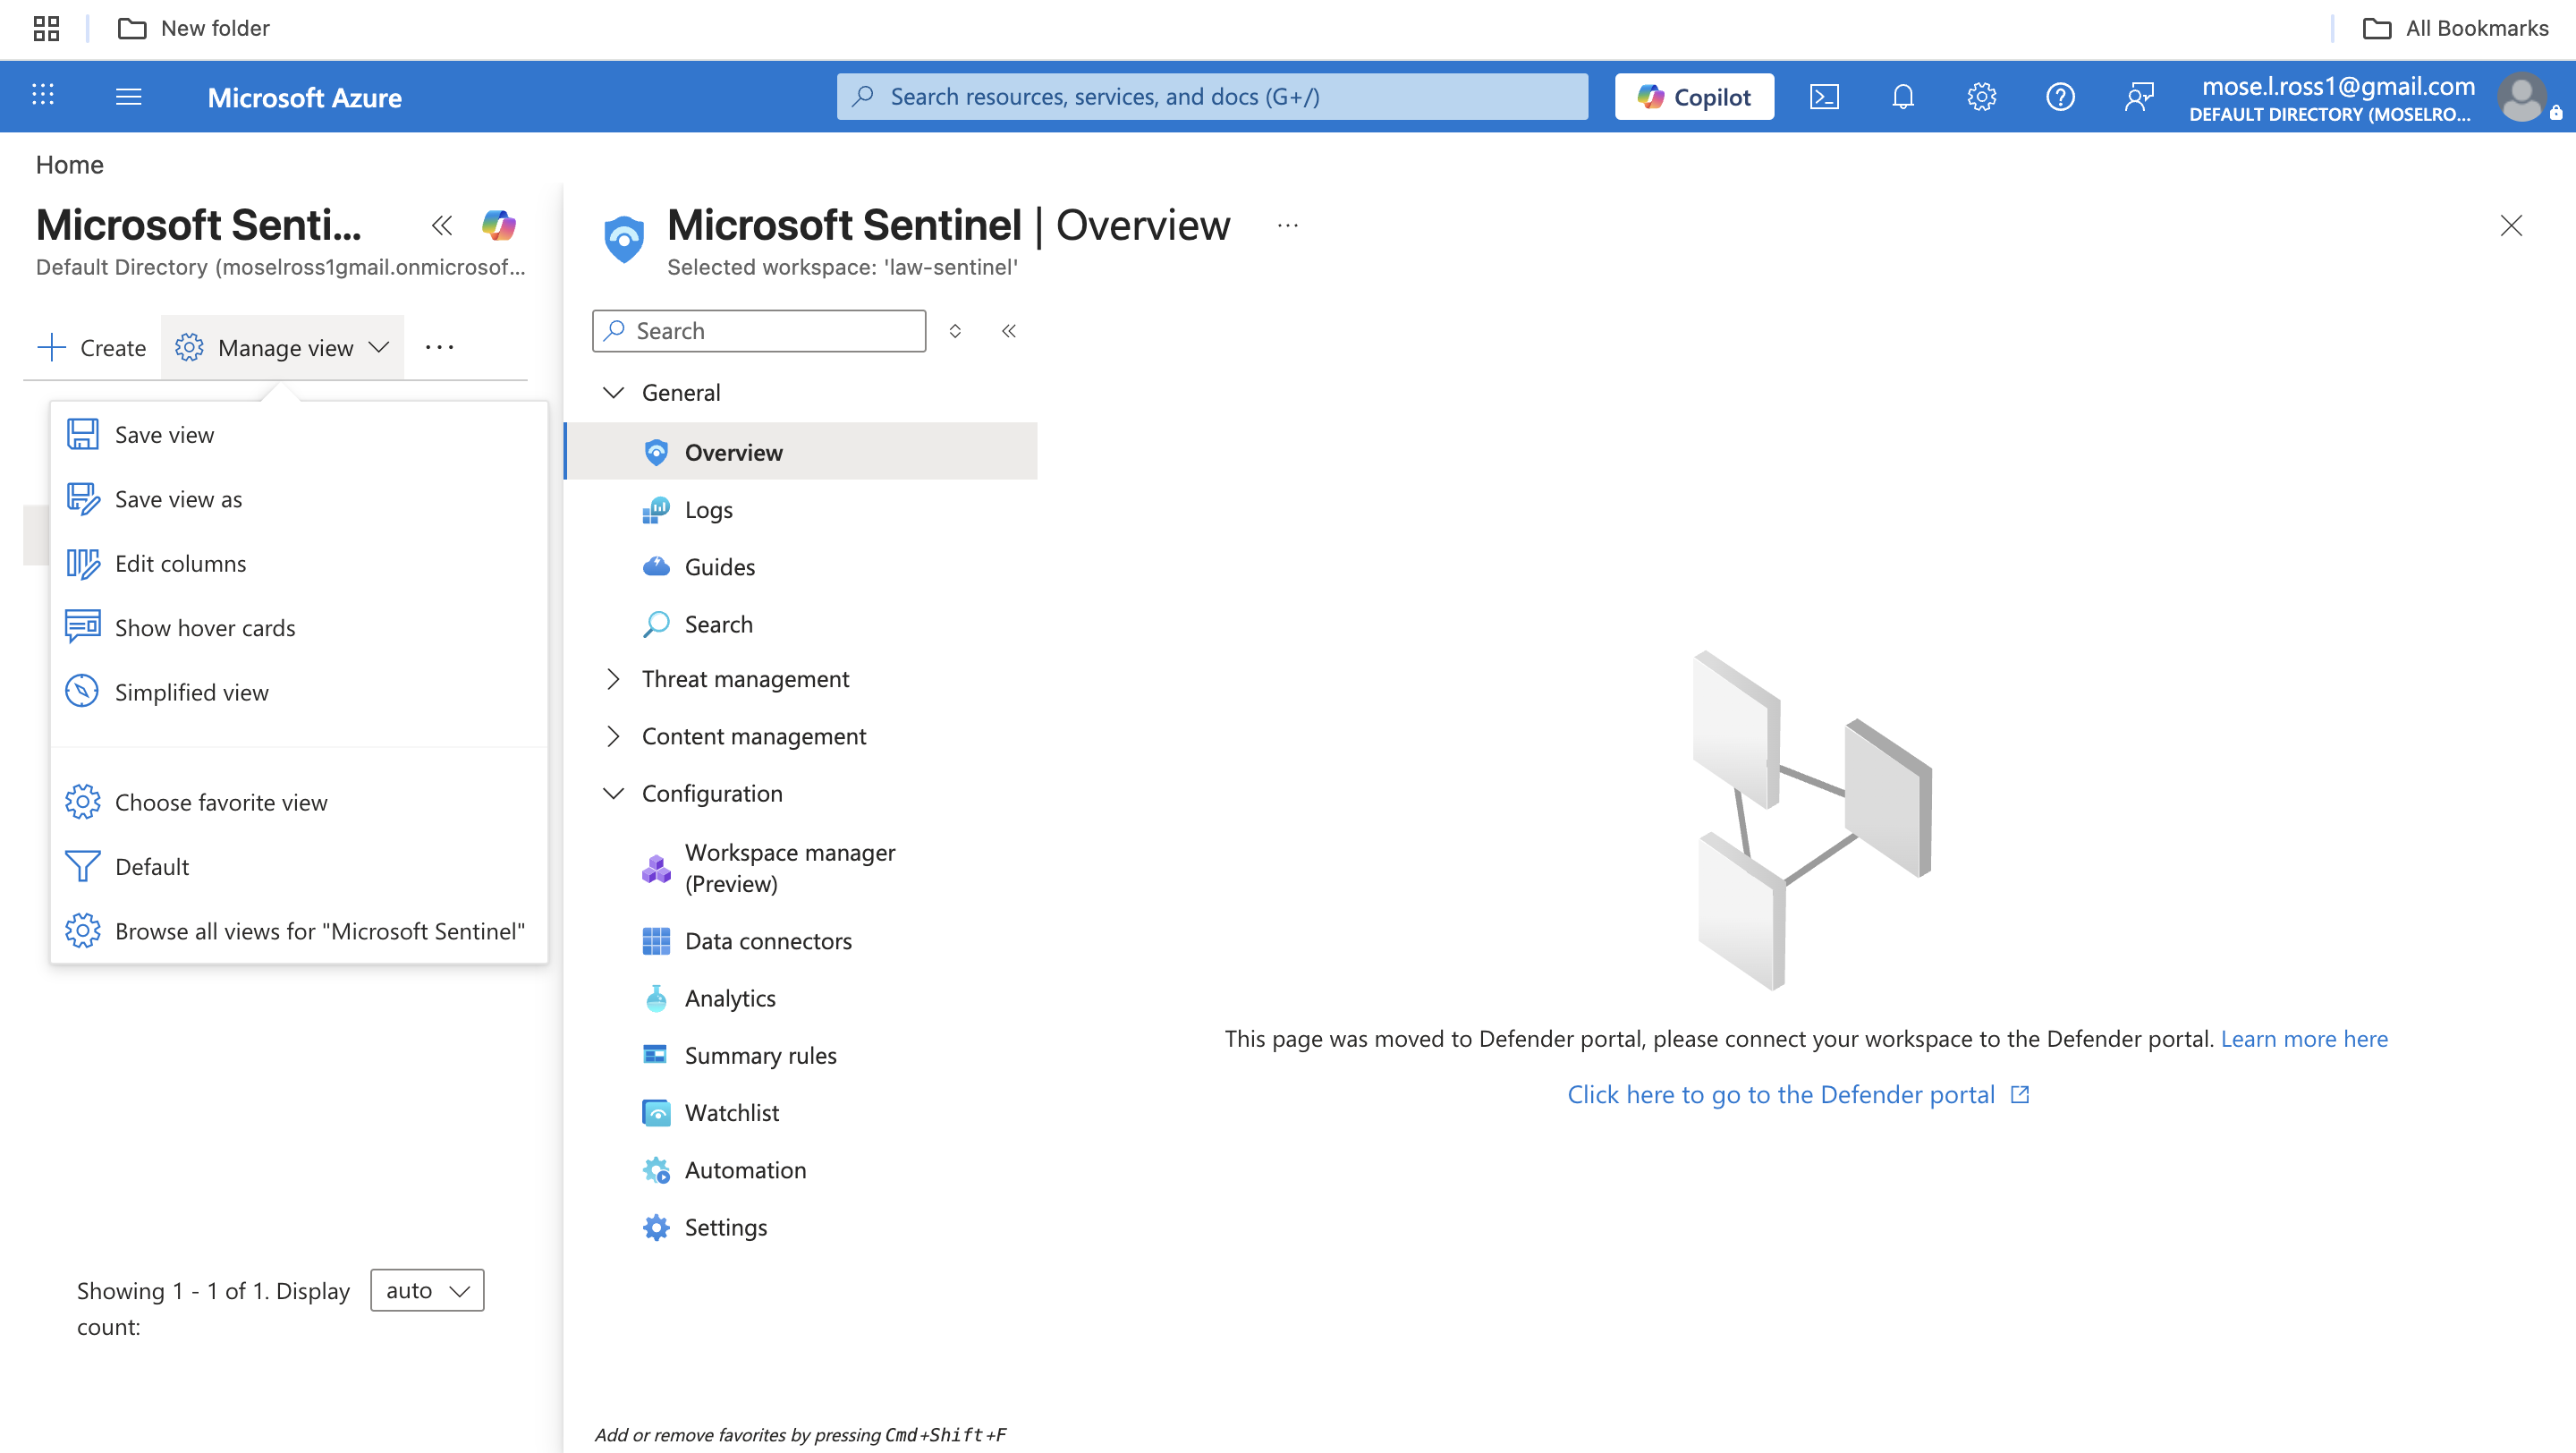Viewport: 2576px width, 1453px height.
Task: Open Workspace manager (Preview)
Action: click(790, 868)
